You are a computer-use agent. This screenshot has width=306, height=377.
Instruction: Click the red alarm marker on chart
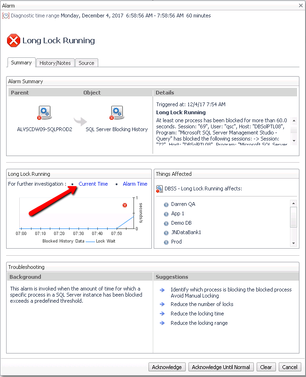tap(125, 205)
